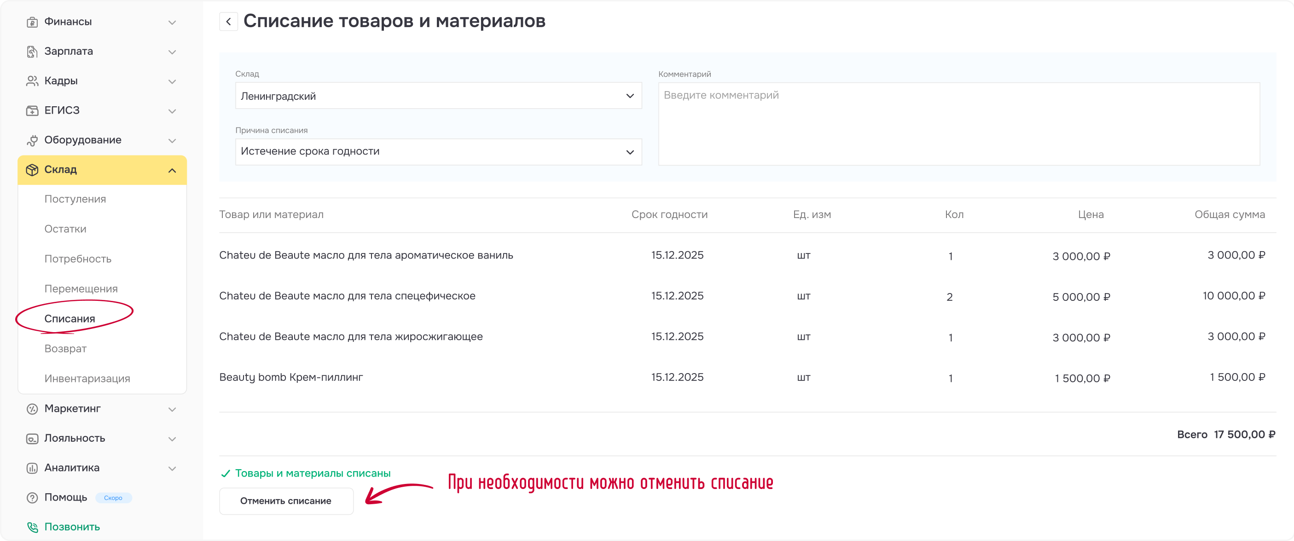Go back using the arrow button
This screenshot has width=1294, height=541.
(x=229, y=22)
